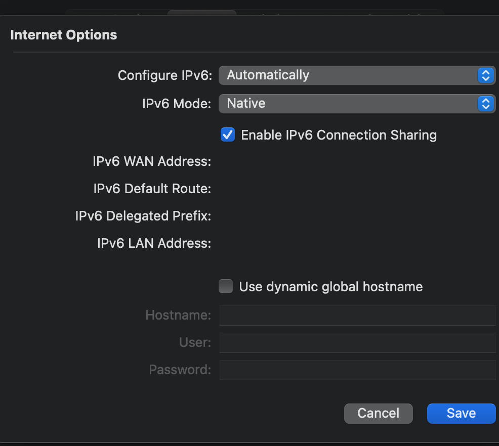499x446 pixels.
Task: Click the IPv6 Default Route label
Action: (152, 189)
